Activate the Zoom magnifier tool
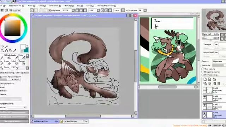This screenshot has width=226, height=127. [x=2, y=51]
